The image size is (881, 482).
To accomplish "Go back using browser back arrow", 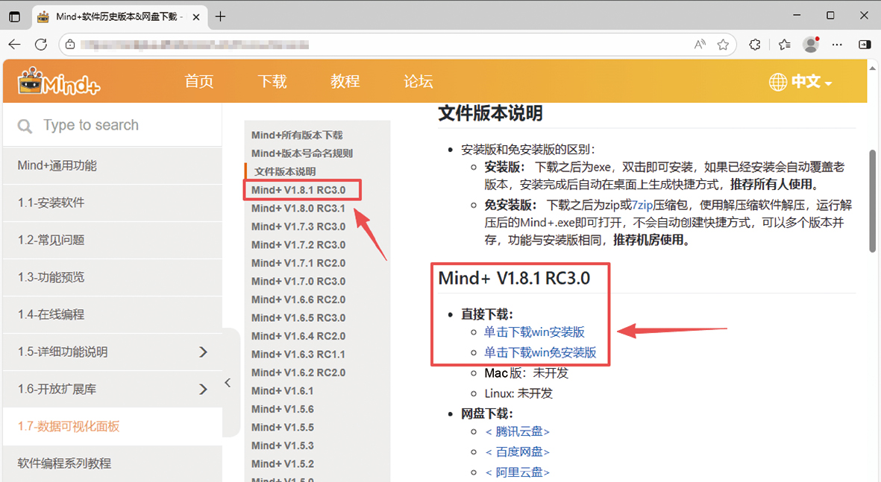I will pyautogui.click(x=14, y=45).
